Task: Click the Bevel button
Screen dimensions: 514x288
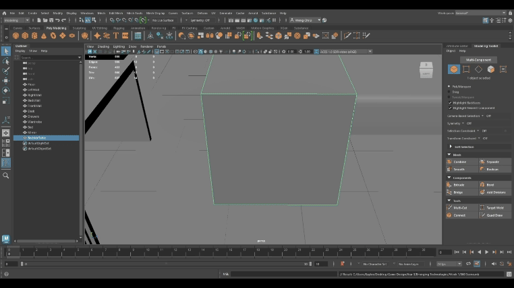Action: coord(490,184)
